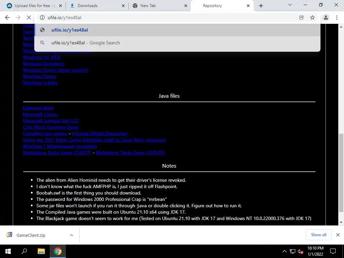Close the Downloads tab
Image resolution: width=344 pixels, height=258 pixels.
tap(123, 6)
